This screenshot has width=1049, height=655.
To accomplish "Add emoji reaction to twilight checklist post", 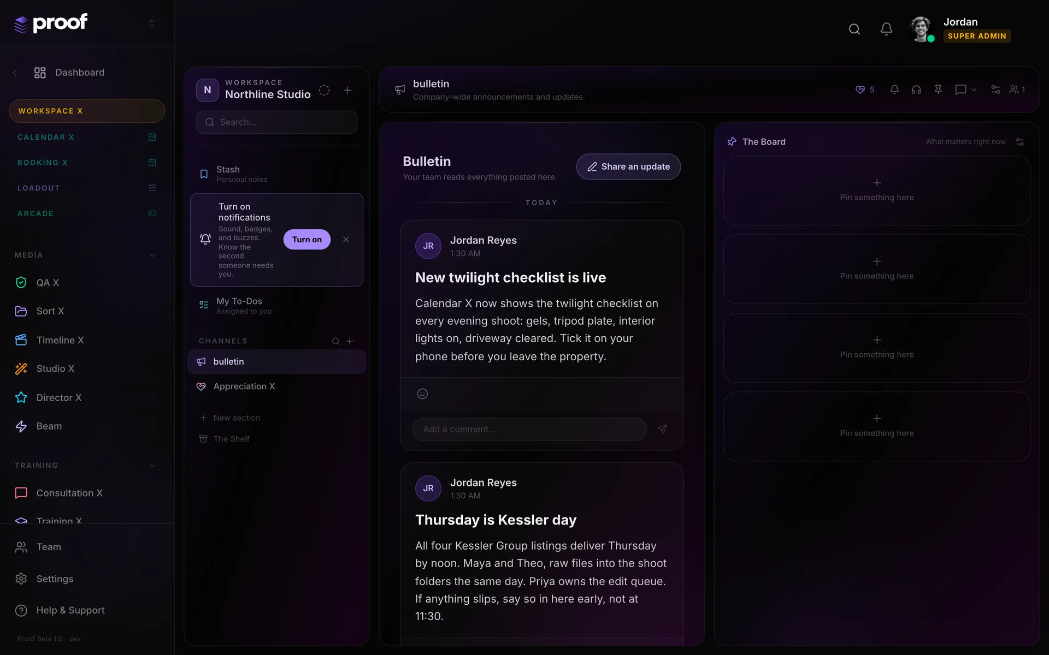I will (x=422, y=394).
